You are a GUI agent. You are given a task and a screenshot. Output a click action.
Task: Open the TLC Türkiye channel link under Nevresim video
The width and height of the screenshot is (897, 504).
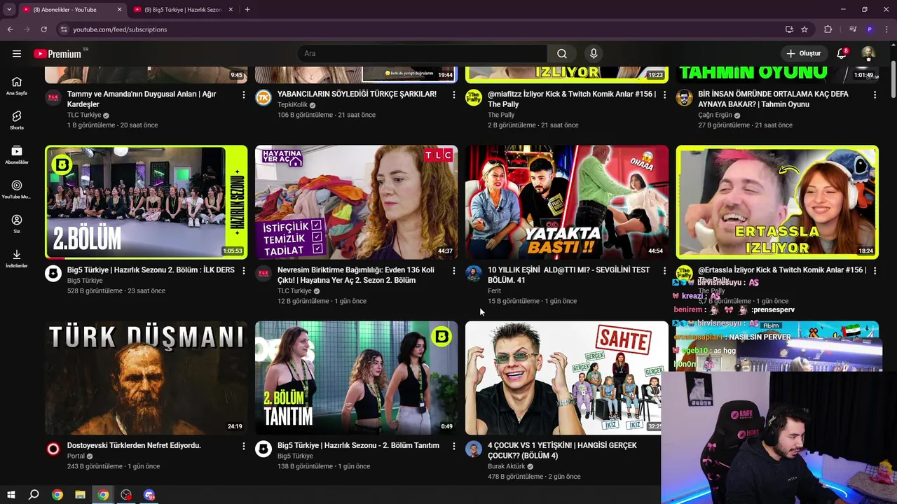click(294, 290)
